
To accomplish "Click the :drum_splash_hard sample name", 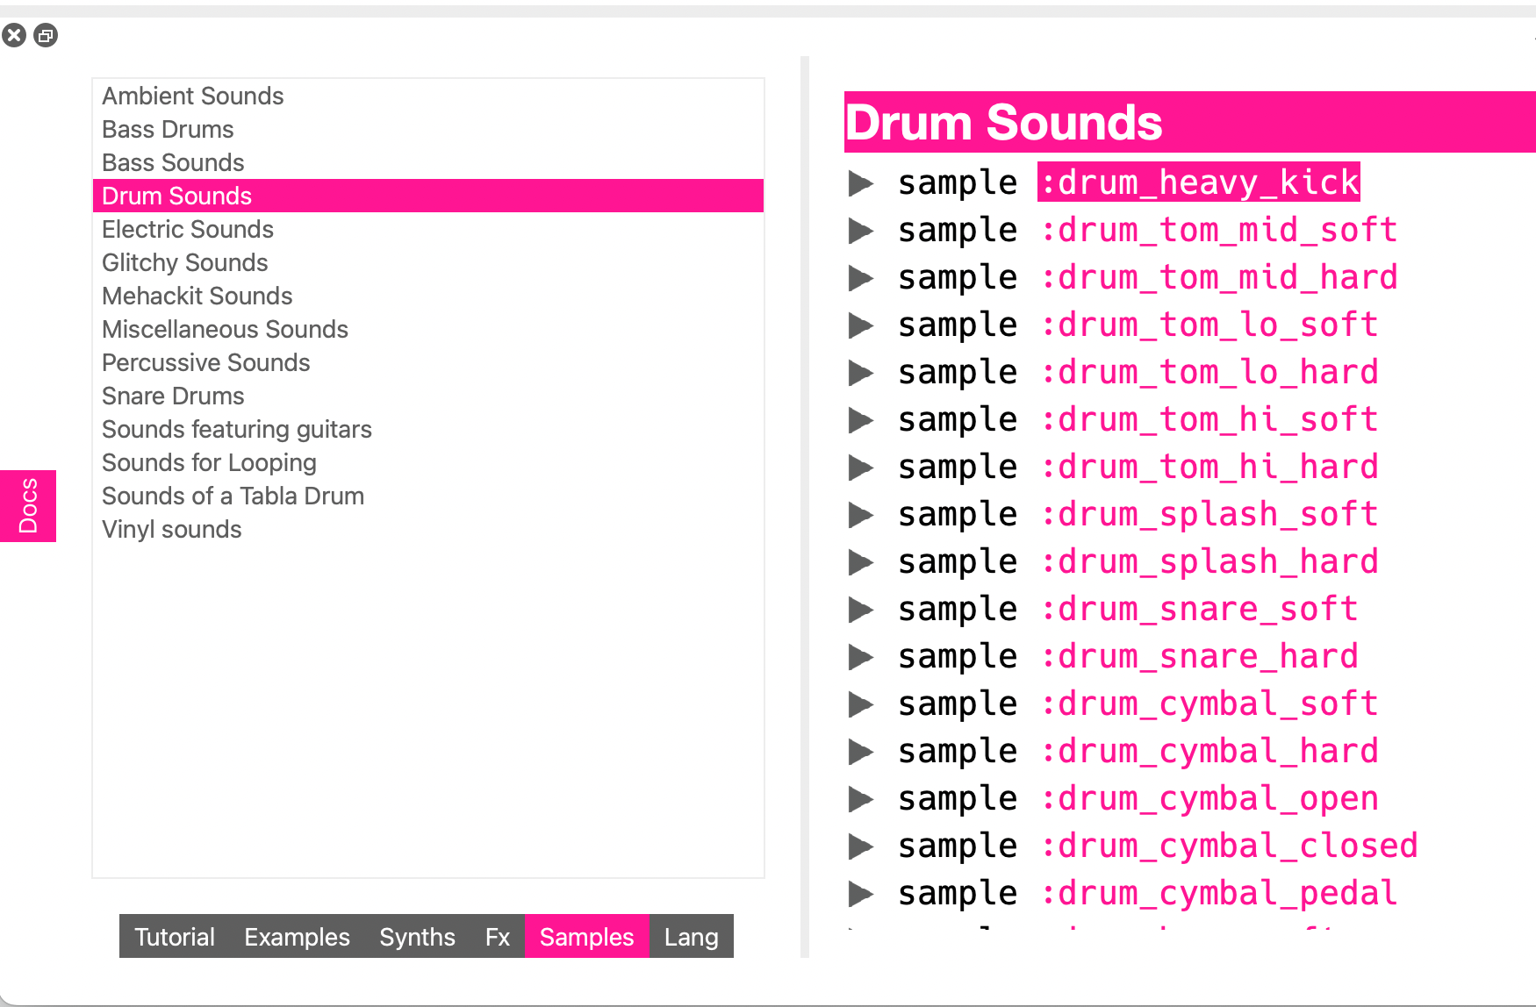I will click(1209, 561).
